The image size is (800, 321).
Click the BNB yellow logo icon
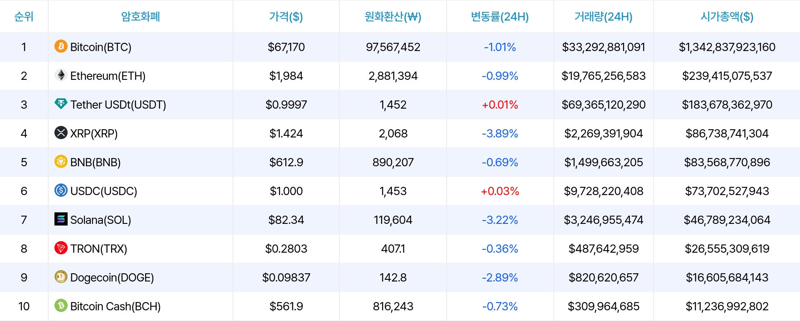click(x=61, y=161)
